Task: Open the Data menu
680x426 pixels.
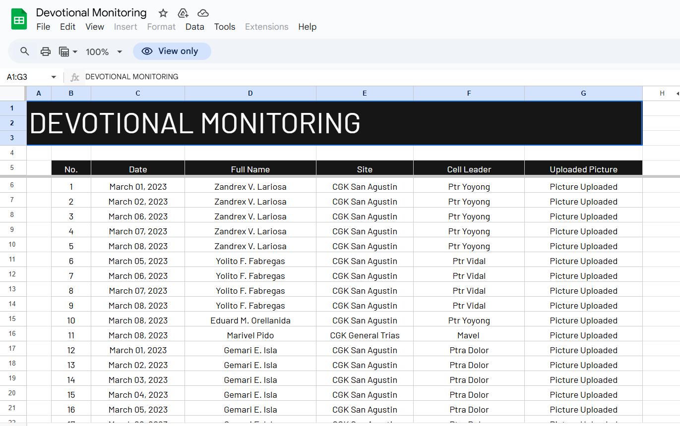Action: point(195,27)
